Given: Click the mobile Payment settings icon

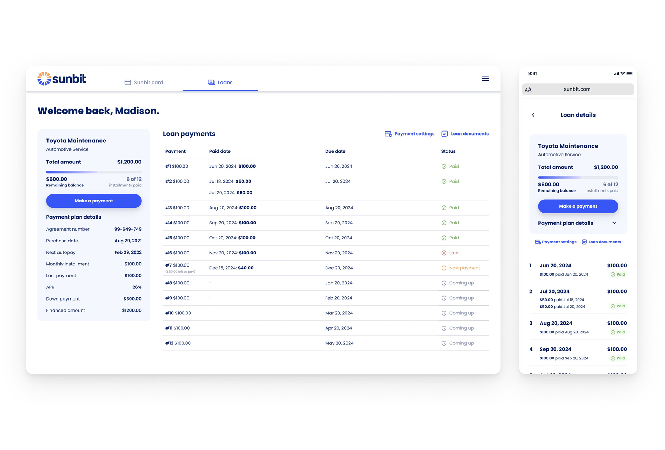Looking at the screenshot, I should 538,242.
